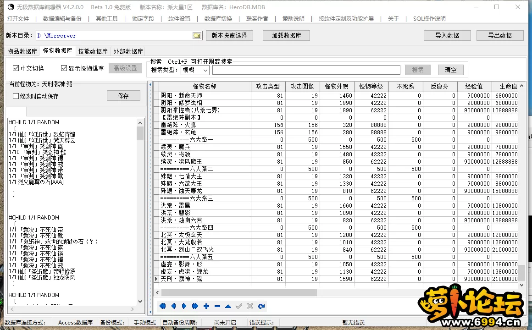The height and width of the screenshot is (330, 532).
Task: Open 锁定字段 menu
Action: (143, 19)
